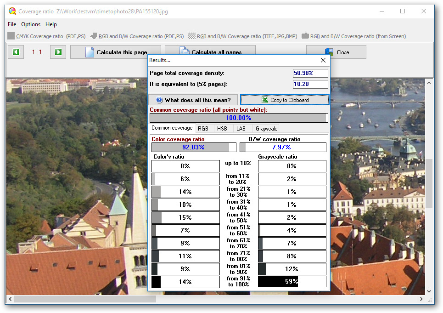The height and width of the screenshot is (313, 443).
Task: Select RGB and B/W Coverage ratio (PDF,PS)
Action: (x=137, y=36)
